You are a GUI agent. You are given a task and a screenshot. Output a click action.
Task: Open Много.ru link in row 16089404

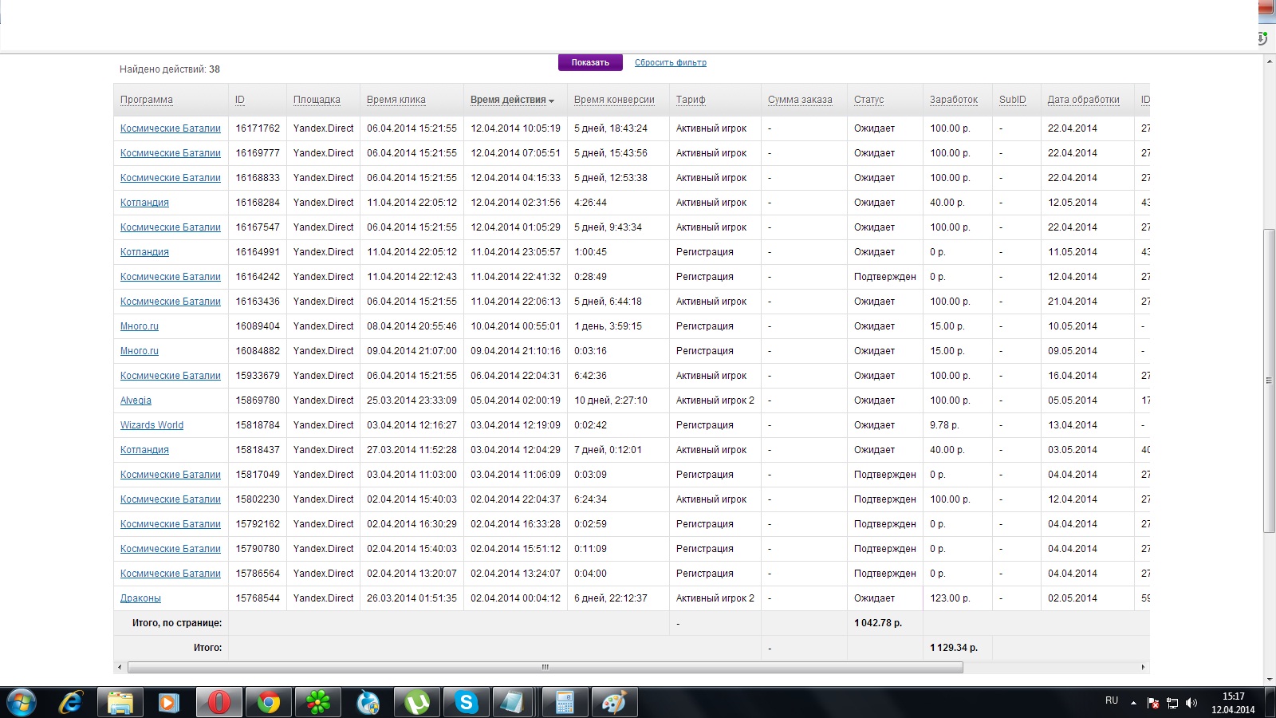click(x=140, y=326)
